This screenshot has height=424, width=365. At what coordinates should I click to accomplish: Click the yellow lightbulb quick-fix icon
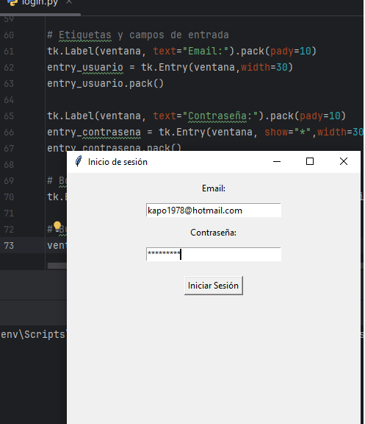[x=57, y=225]
